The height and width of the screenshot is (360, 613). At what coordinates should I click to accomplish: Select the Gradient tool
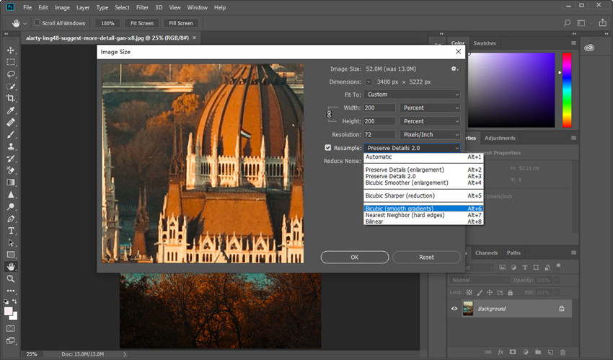(x=11, y=183)
